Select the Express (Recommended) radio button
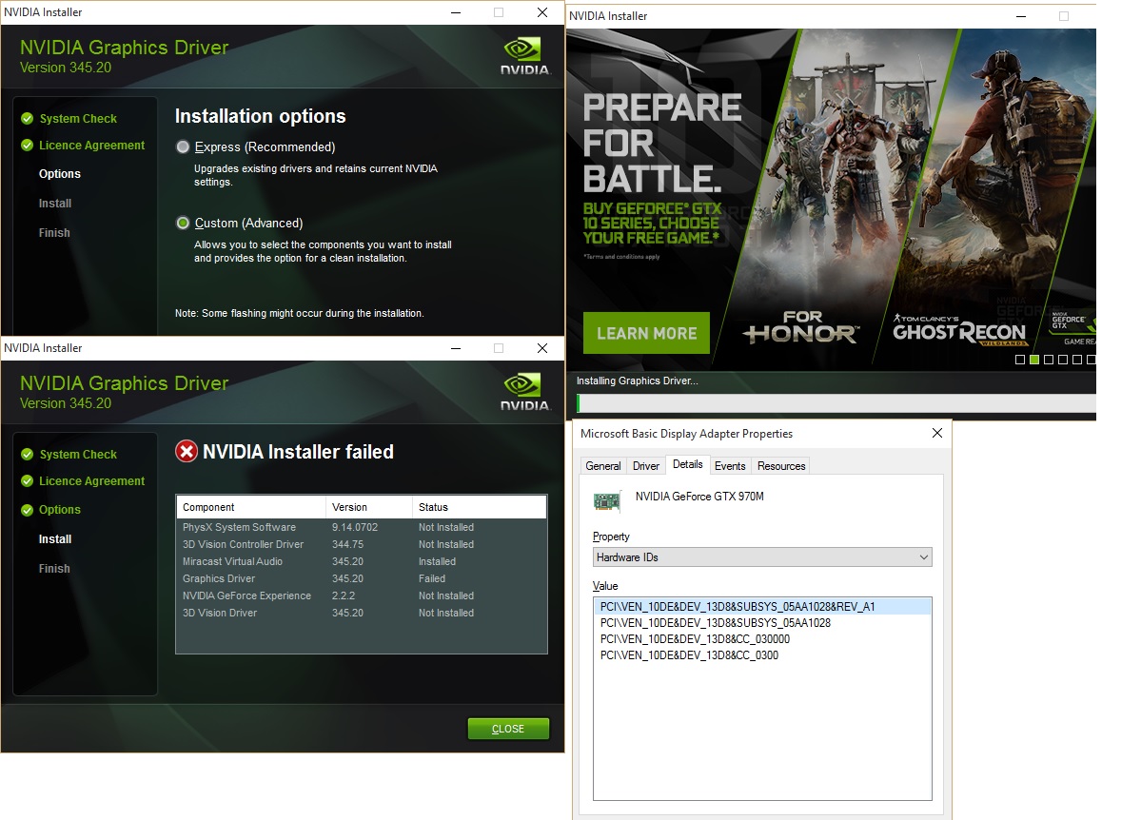The image size is (1141, 820). 183,147
